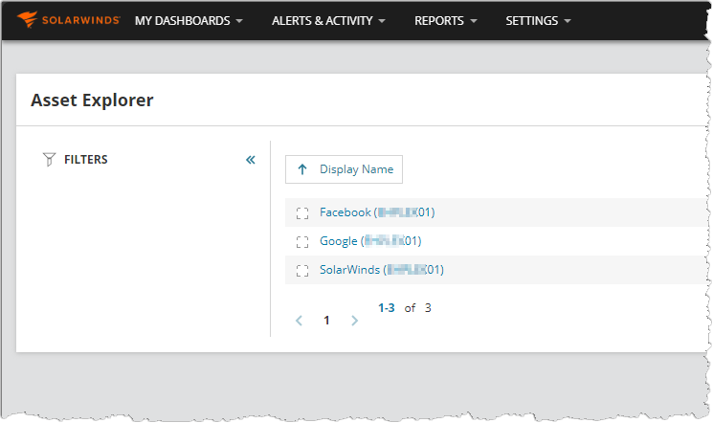The height and width of the screenshot is (423, 713).
Task: Click the Asset Explorer page title
Action: (x=92, y=100)
